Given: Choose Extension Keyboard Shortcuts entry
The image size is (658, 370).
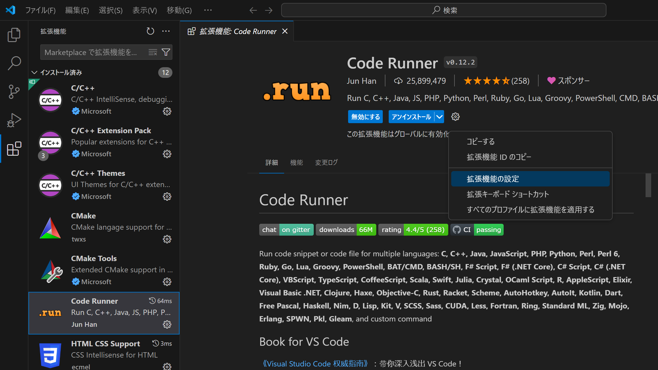Looking at the screenshot, I should click(530, 194).
